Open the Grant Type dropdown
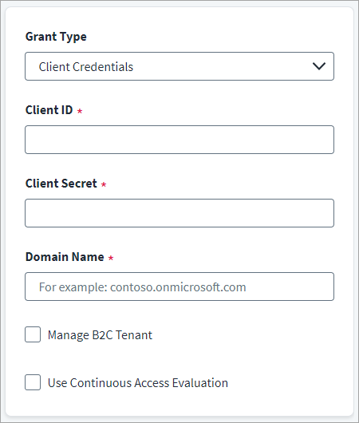 pos(179,66)
